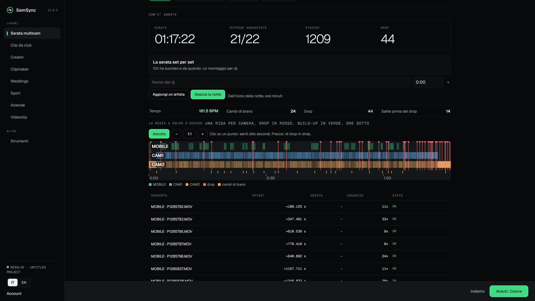The image size is (535, 301).
Task: Focus the Nome del dj field
Action: click(x=280, y=82)
